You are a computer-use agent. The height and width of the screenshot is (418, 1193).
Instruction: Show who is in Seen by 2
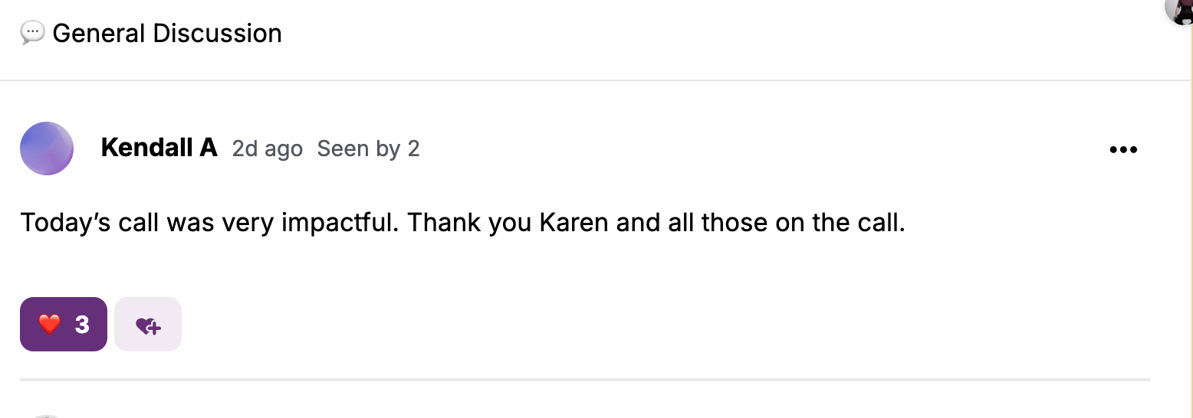coord(368,149)
